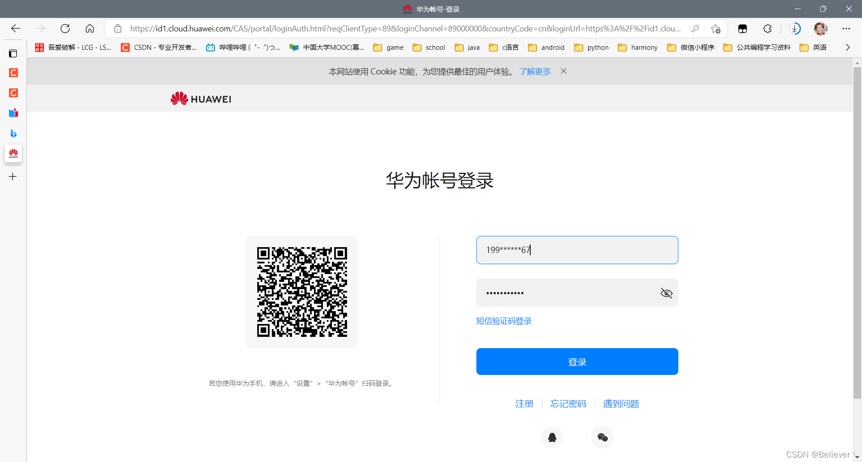Open the 哔哩哔哩 bookmark
This screenshot has height=462, width=862.
243,48
